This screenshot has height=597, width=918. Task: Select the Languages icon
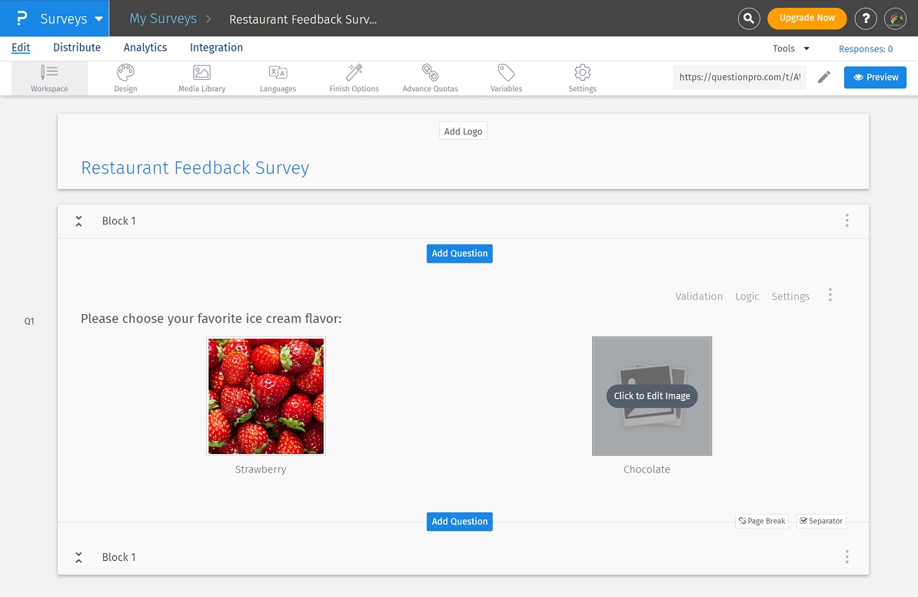[x=278, y=77]
